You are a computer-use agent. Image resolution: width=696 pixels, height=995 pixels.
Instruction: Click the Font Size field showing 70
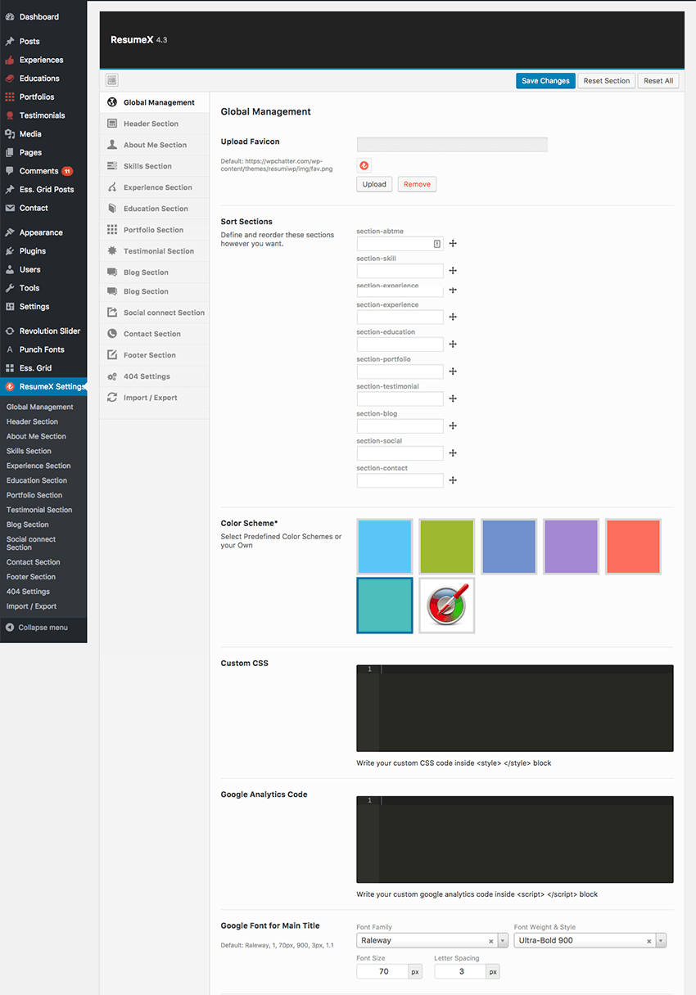[382, 971]
